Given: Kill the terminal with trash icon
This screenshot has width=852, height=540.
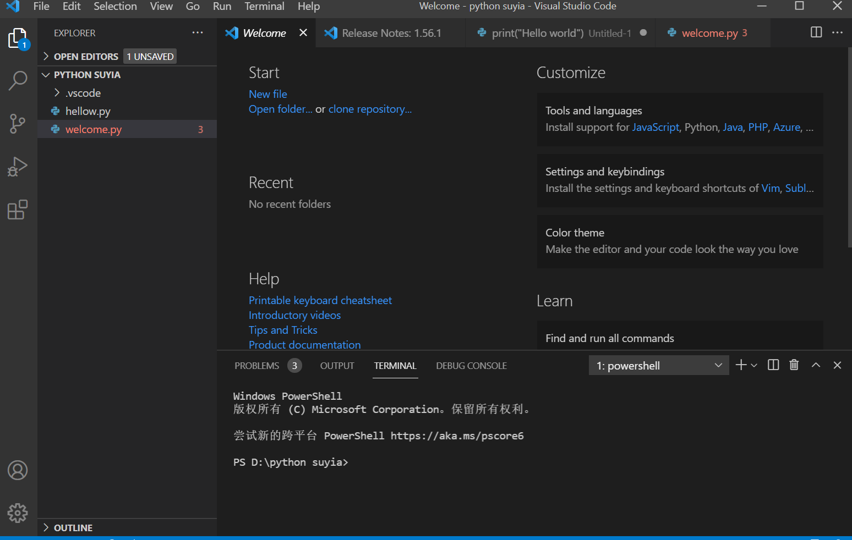Looking at the screenshot, I should (794, 365).
